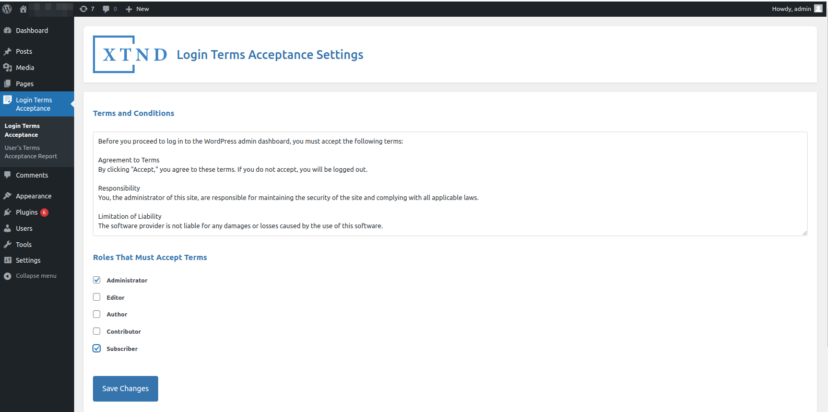Click the Roles That Must Accept Terms heading

click(x=150, y=257)
